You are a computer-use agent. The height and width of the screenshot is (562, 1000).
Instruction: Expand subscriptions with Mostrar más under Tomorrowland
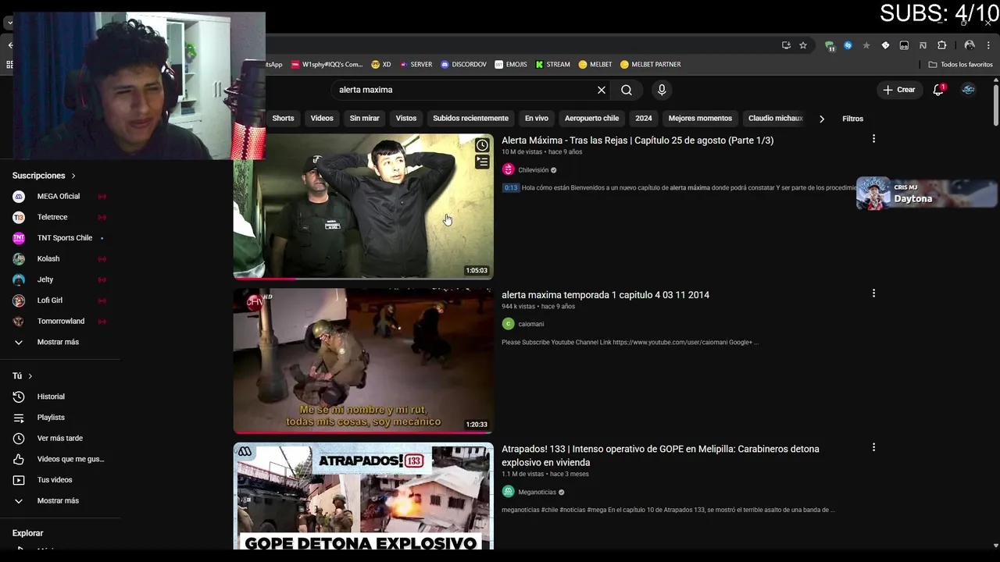coord(59,342)
